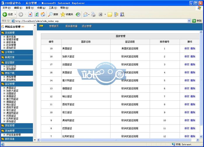Viewport: 204px width, 147px height.
Task: Click 退出管理 to log out
Action: (x=87, y=26)
